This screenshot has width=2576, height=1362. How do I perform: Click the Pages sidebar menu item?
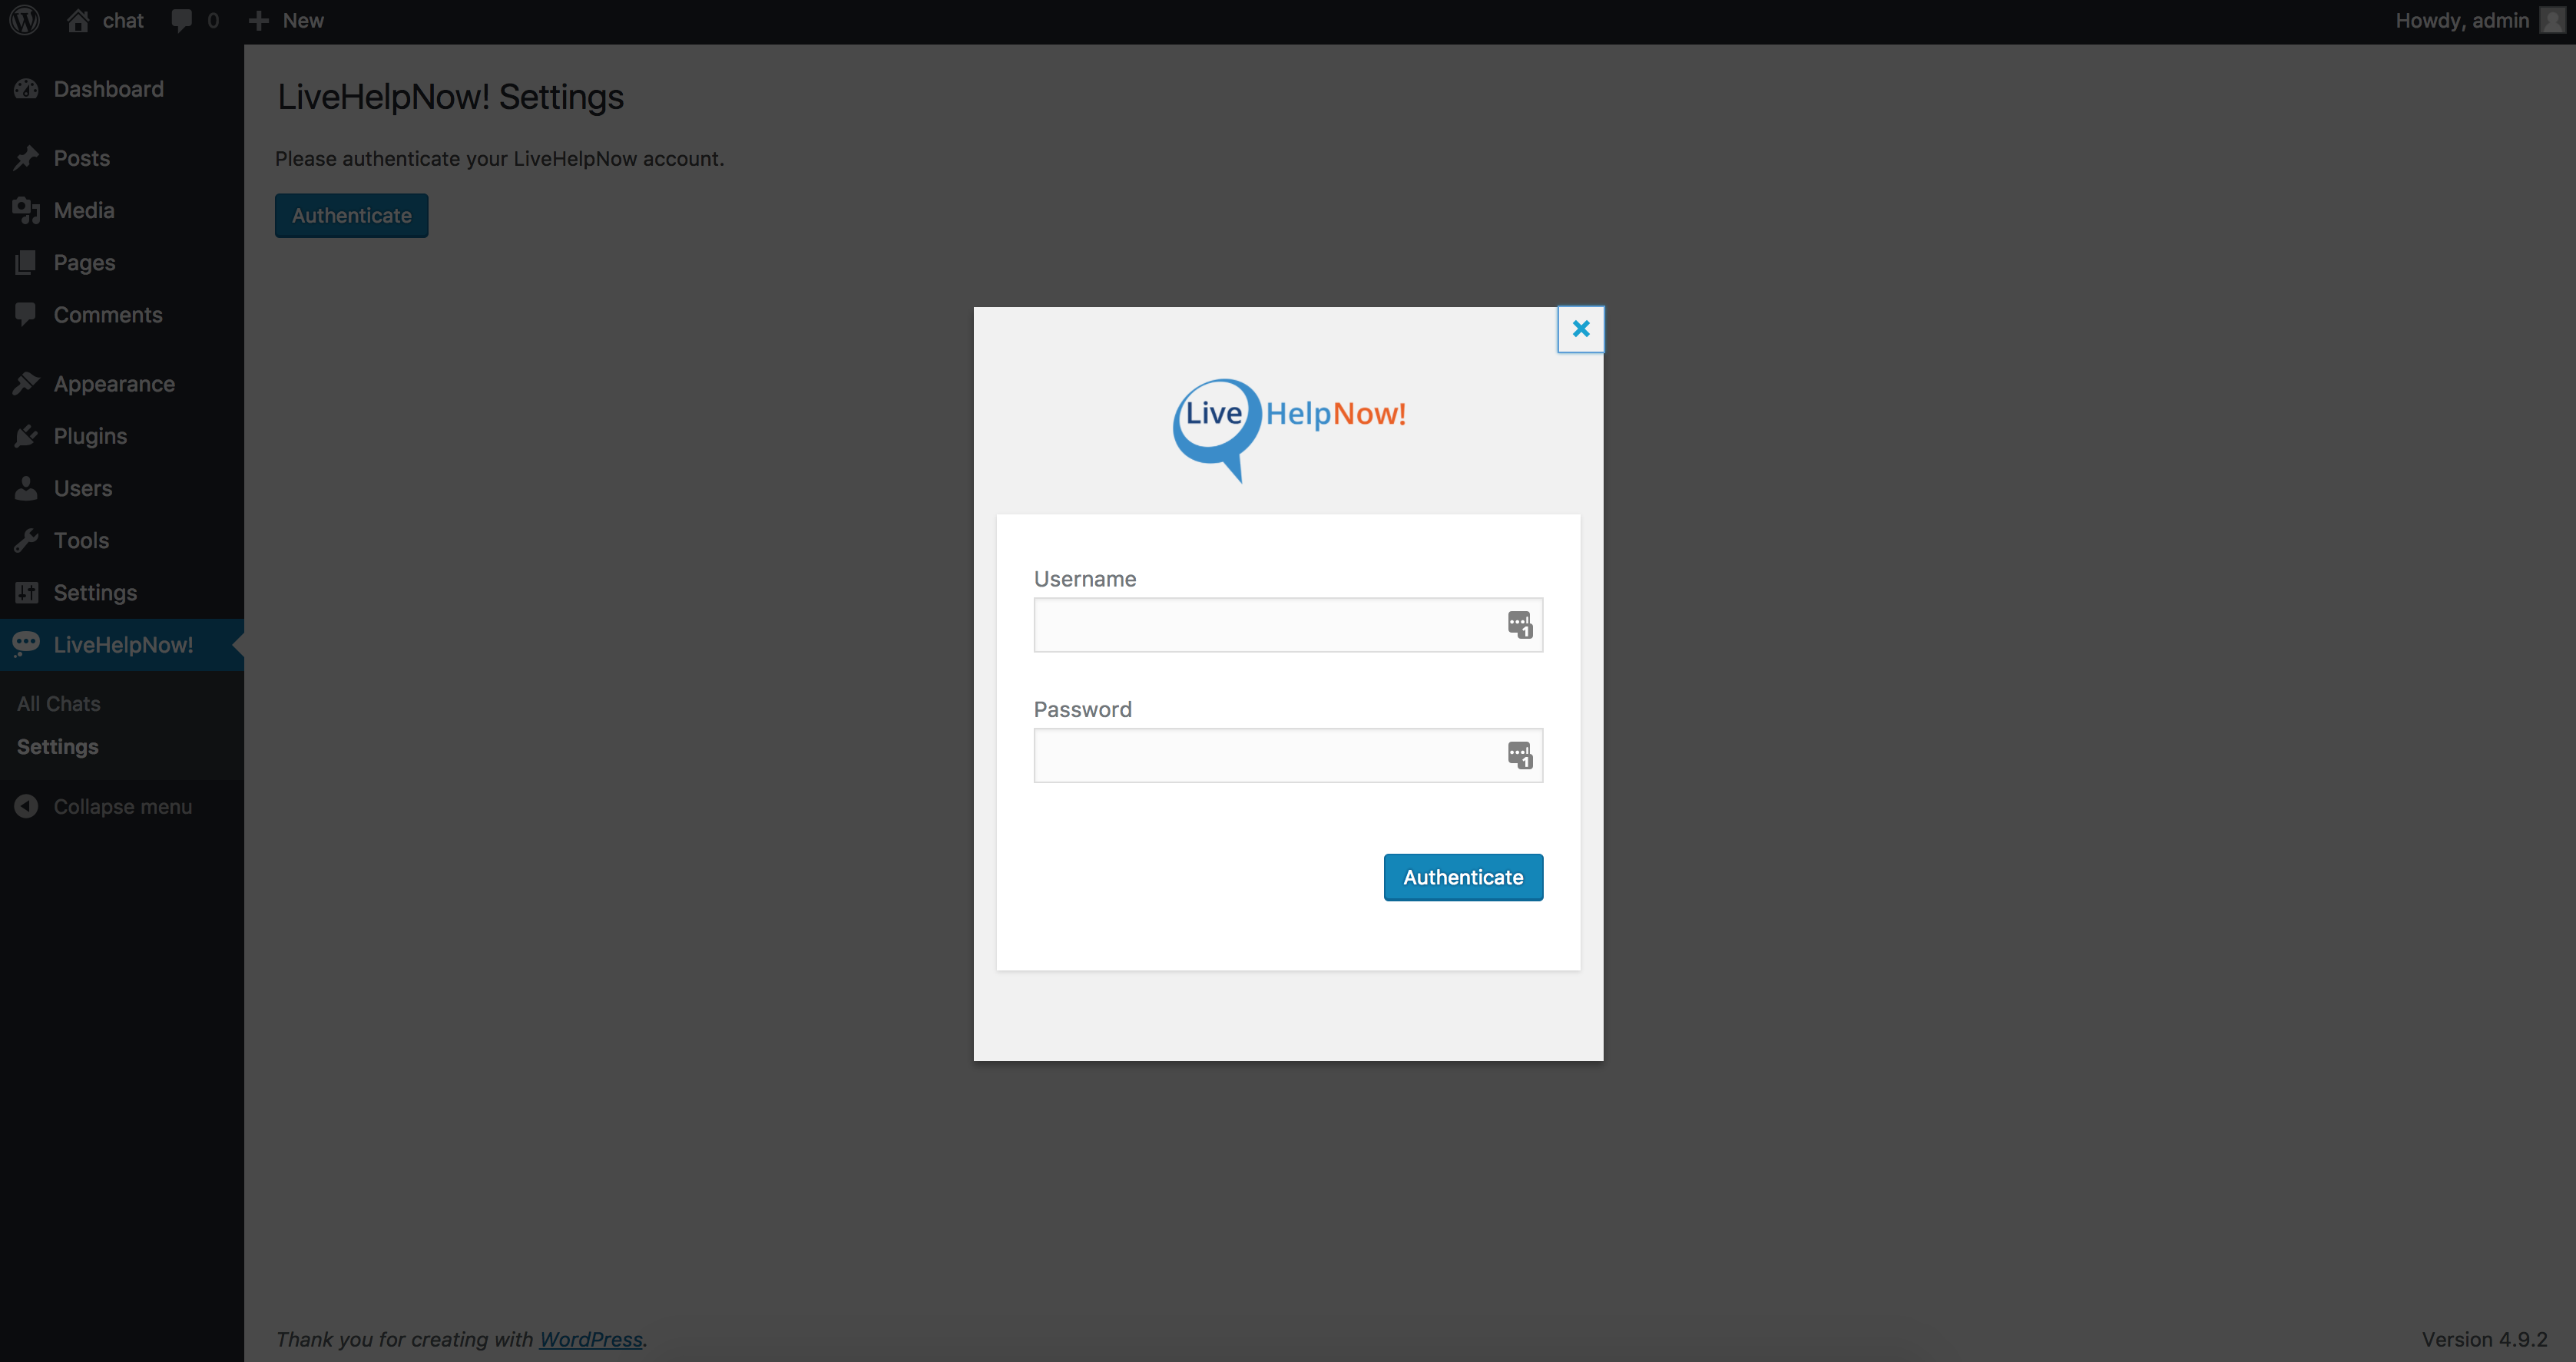pyautogui.click(x=84, y=260)
